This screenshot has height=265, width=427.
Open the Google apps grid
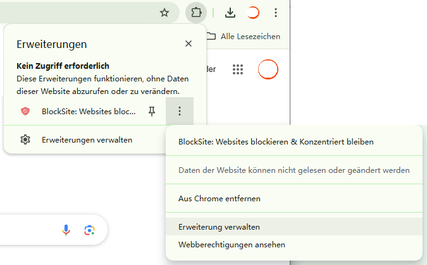click(x=238, y=69)
